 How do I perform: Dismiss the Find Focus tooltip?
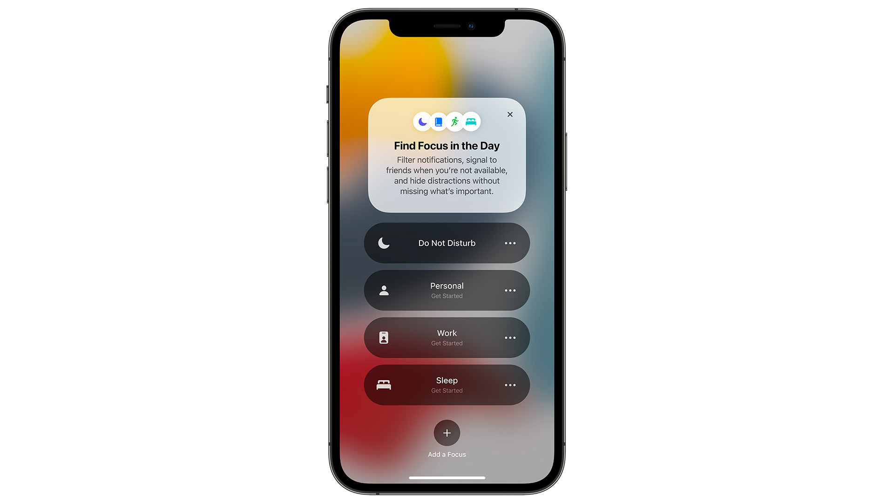click(510, 114)
